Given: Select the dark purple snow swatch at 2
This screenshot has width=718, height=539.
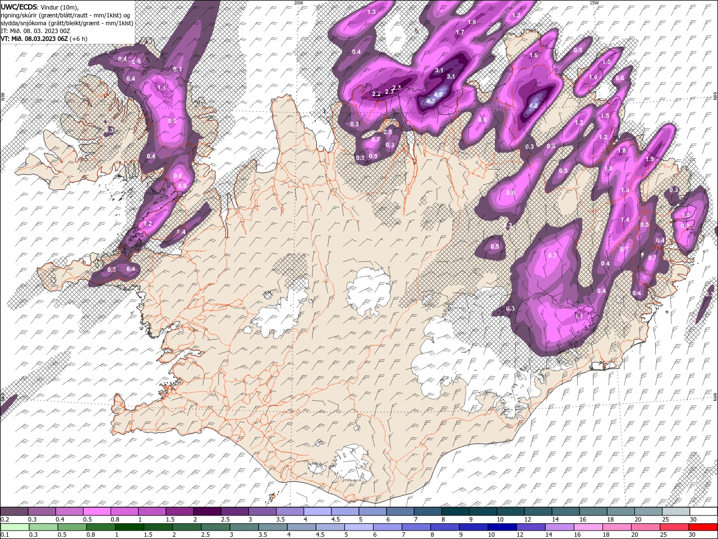Looking at the screenshot, I should pyautogui.click(x=208, y=511).
